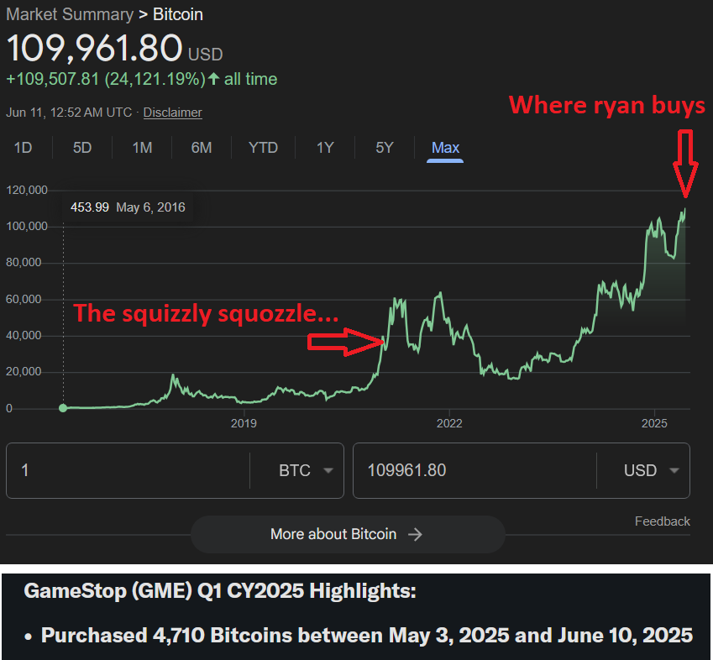Click GameStop (GME) Q1 CY2025 Highlights heading
This screenshot has height=660, width=713.
tap(220, 590)
